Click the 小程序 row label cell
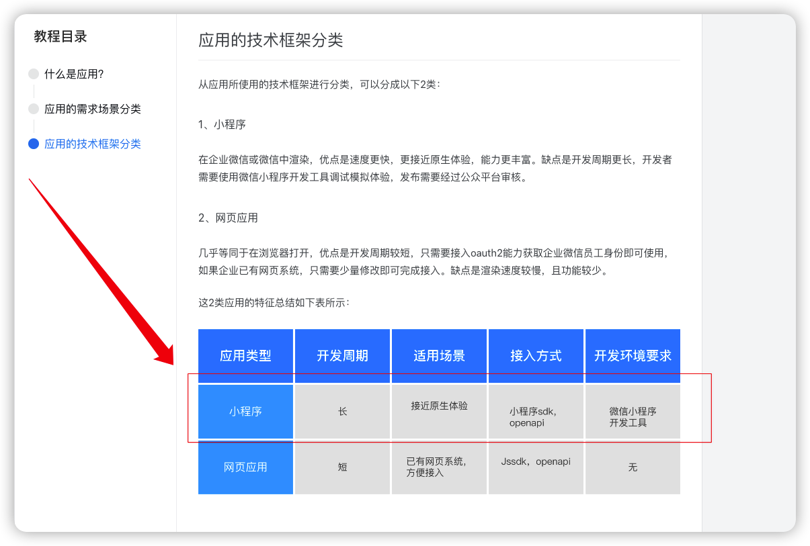This screenshot has height=546, width=810. point(245,412)
